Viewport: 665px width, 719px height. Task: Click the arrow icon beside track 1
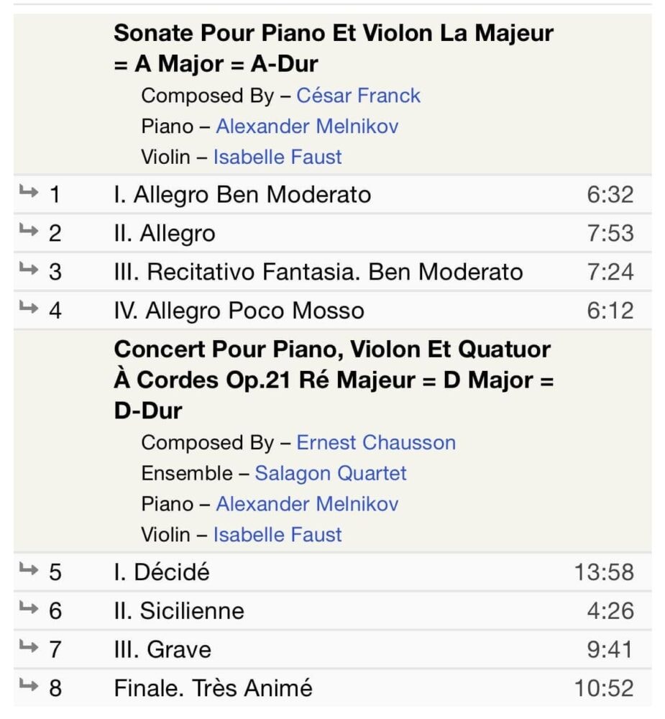(x=29, y=191)
